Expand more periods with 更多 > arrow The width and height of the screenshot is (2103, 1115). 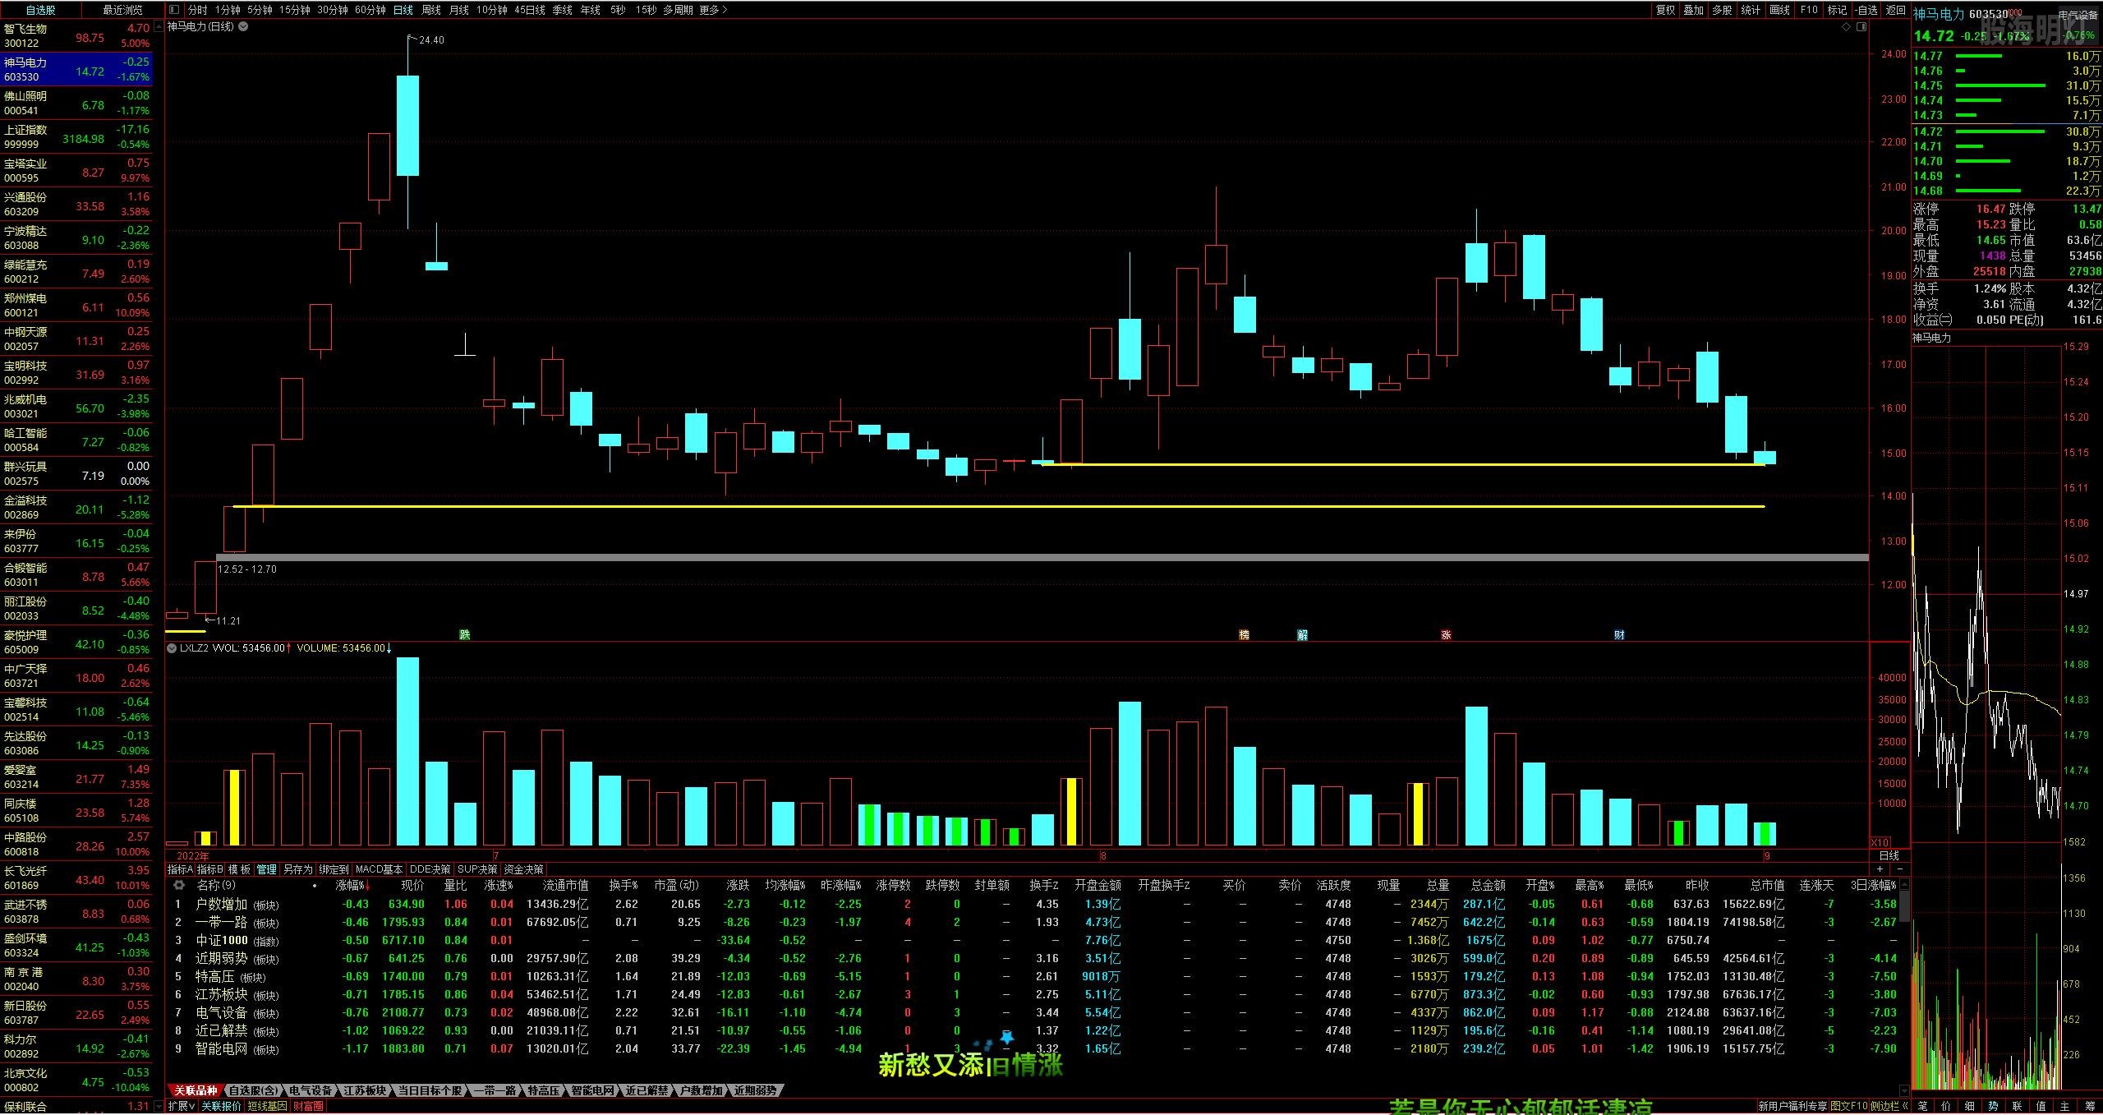(x=713, y=10)
